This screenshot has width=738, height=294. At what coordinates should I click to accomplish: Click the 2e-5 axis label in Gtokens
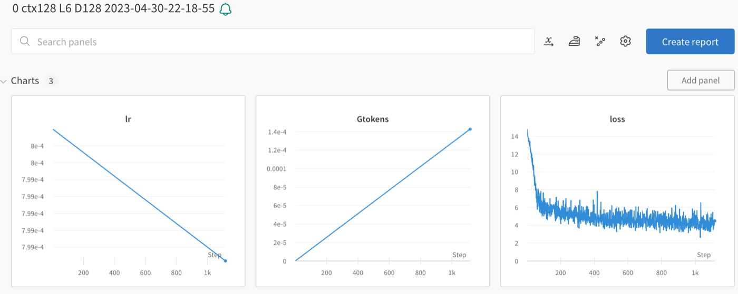click(x=279, y=243)
